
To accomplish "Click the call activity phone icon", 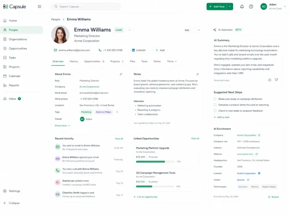I will pyautogui.click(x=58, y=171).
